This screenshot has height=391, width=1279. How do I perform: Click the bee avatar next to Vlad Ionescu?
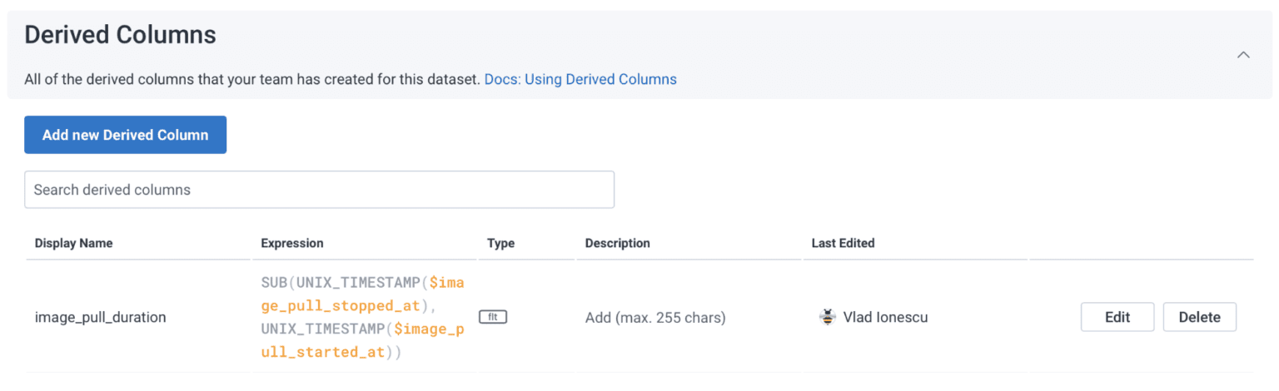click(827, 317)
